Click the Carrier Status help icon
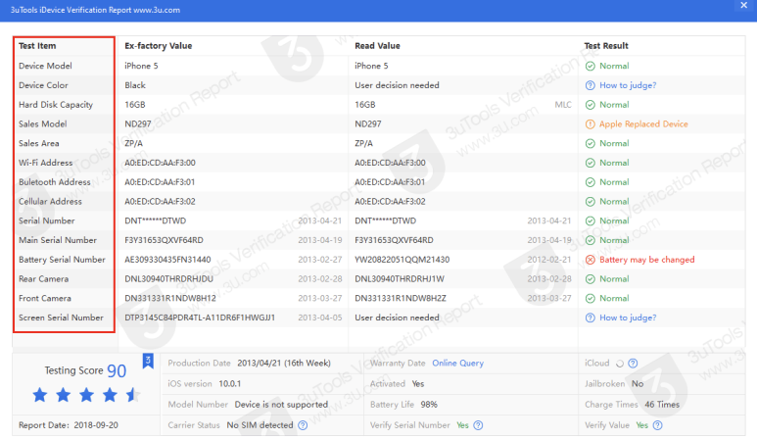This screenshot has height=440, width=757. click(303, 425)
